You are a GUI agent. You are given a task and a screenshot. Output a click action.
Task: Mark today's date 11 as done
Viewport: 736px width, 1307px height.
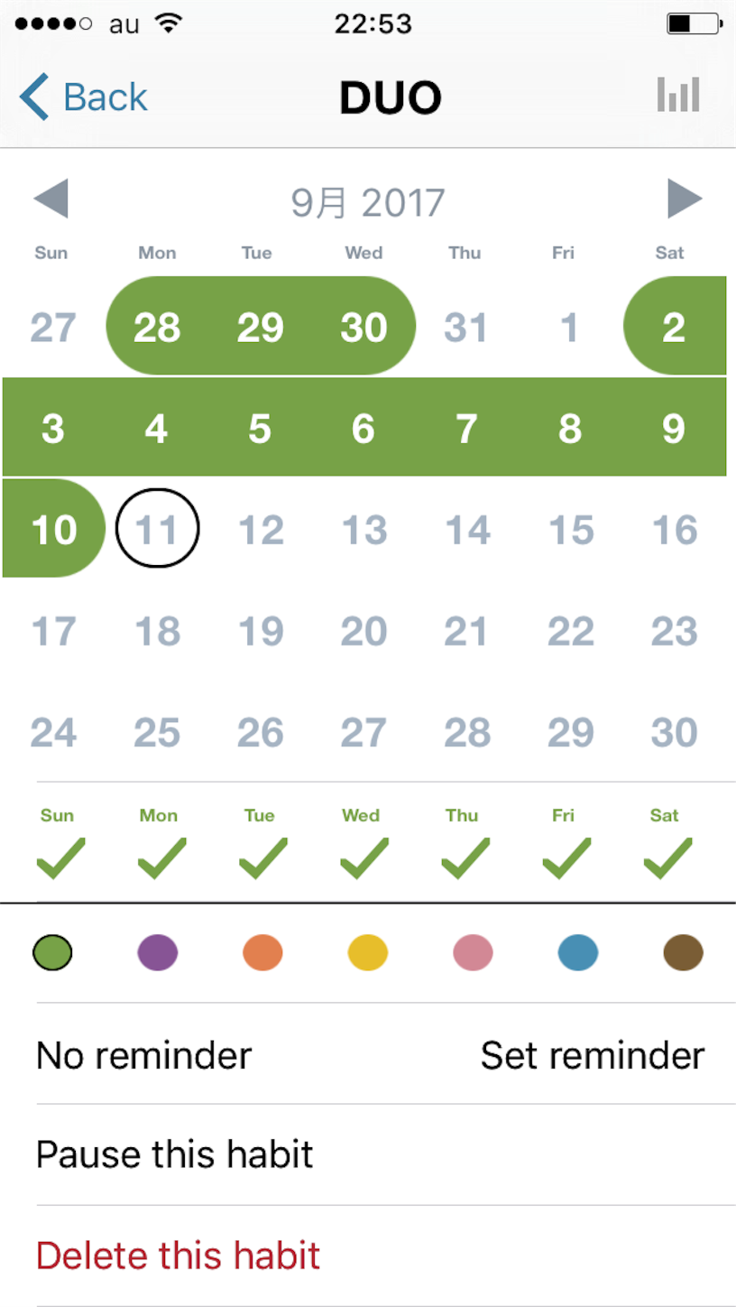[x=158, y=529]
